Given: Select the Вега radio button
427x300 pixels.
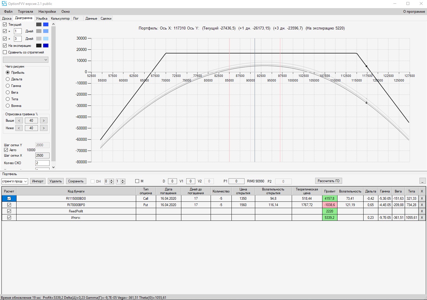Looking at the screenshot, I should click(8, 92).
